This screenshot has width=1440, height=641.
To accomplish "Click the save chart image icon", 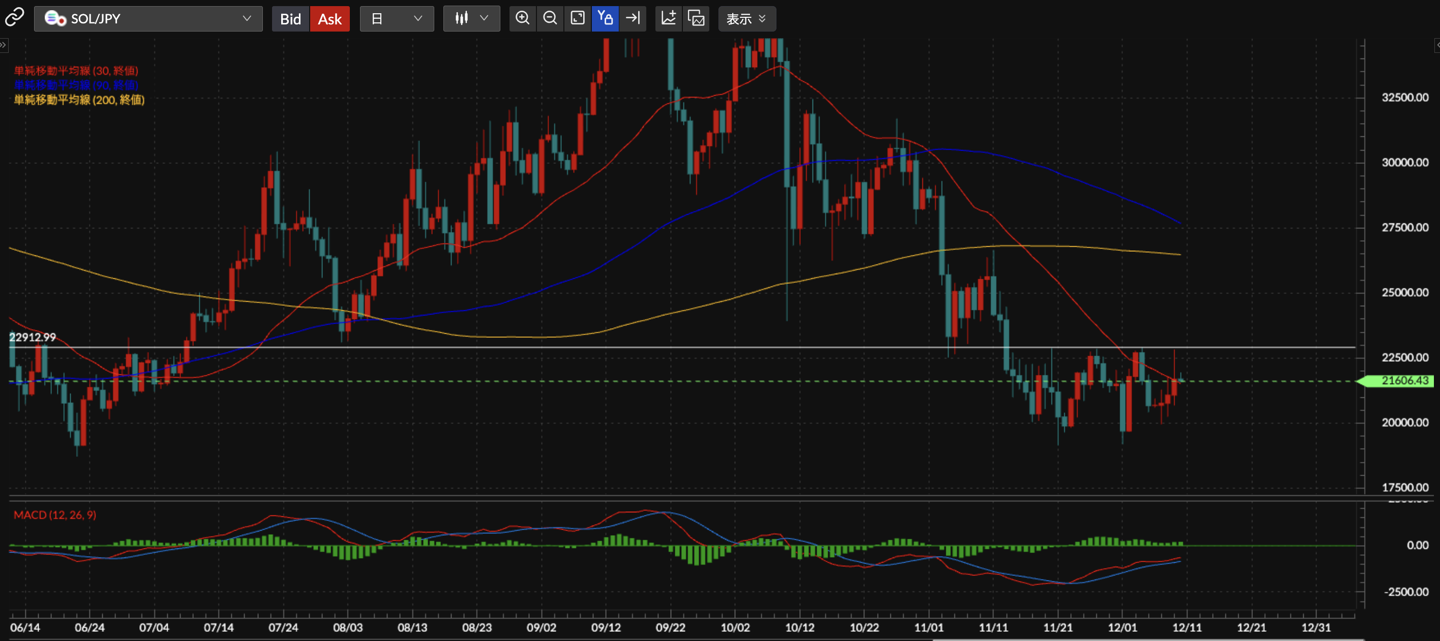I will pyautogui.click(x=696, y=18).
